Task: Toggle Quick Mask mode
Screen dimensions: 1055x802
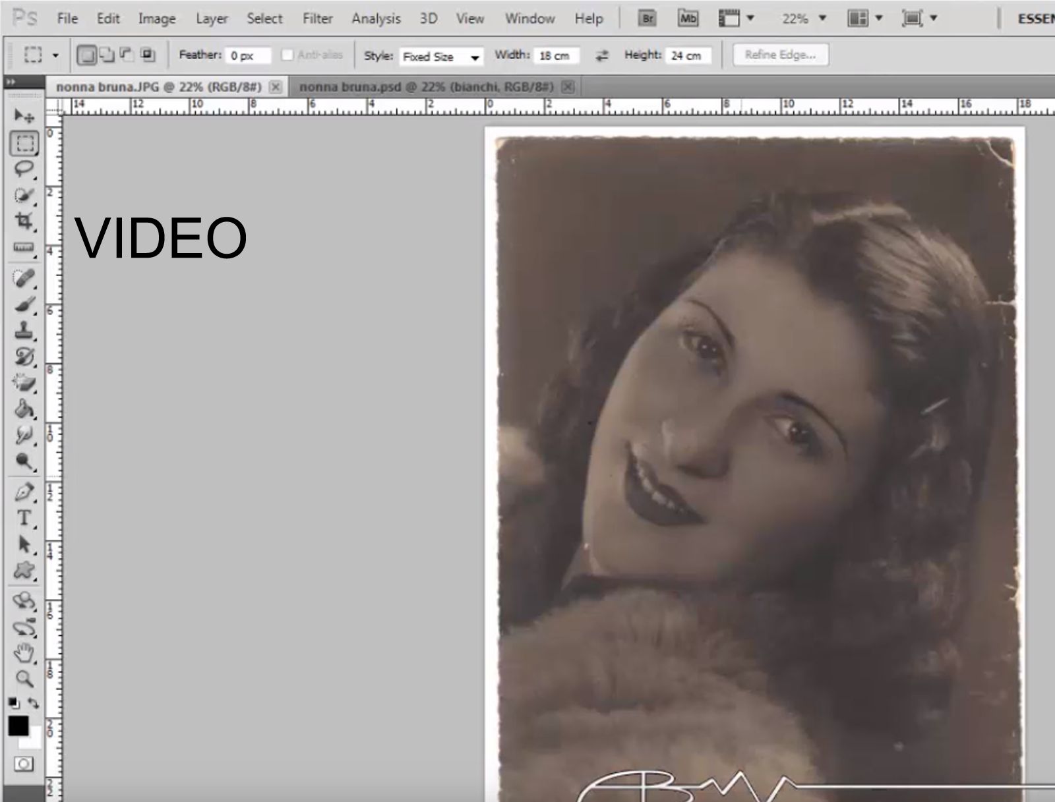Action: [24, 764]
